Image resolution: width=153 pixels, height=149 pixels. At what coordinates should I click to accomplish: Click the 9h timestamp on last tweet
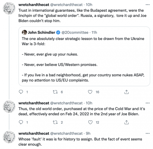coord(88,133)
